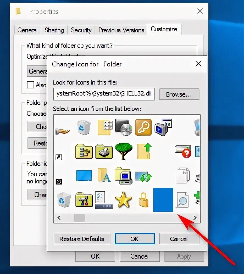
Task: Choose the gold padlock icon
Action: click(144, 200)
